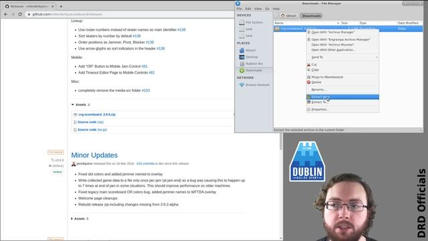Viewport: 428px width, 241px height.
Task: Open issue #138 on roster numbers line
Action: click(x=181, y=29)
